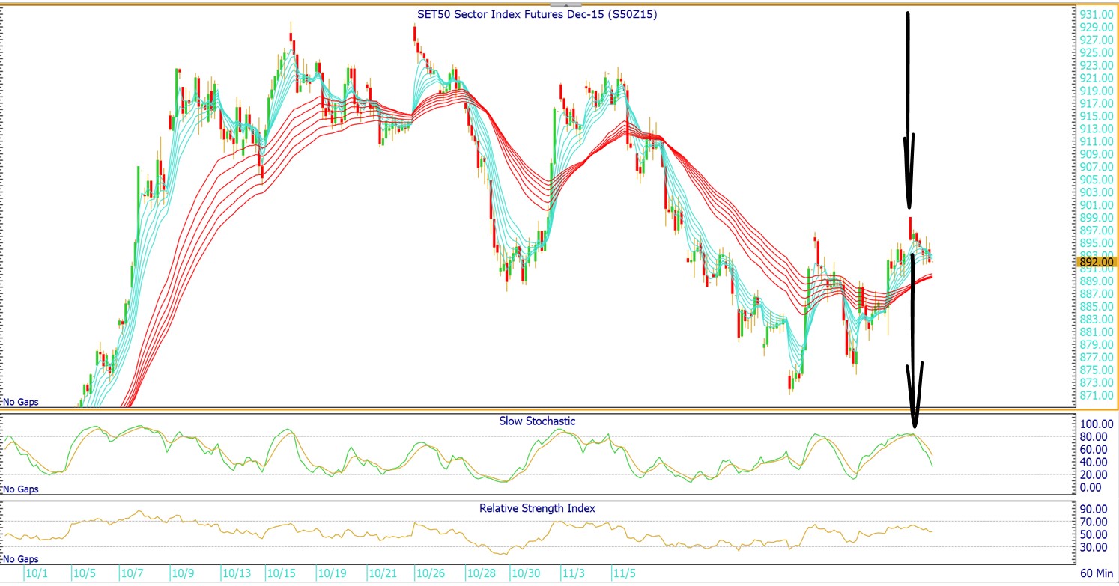The height and width of the screenshot is (586, 1119).
Task: Click the No Gaps label in the price chart
Action: 21,402
